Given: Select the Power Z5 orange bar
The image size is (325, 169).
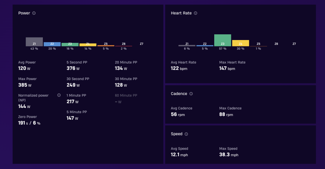Looking at the screenshot, I should (x=106, y=46).
